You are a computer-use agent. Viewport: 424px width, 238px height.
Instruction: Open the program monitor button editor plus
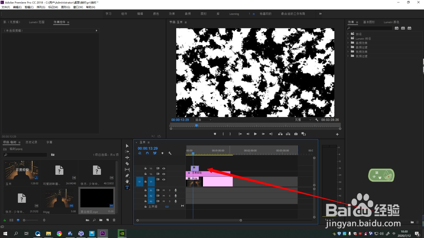[x=337, y=134]
